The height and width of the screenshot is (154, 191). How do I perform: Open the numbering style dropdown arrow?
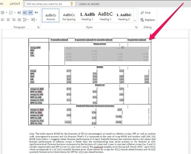pyautogui.click(x=15, y=13)
